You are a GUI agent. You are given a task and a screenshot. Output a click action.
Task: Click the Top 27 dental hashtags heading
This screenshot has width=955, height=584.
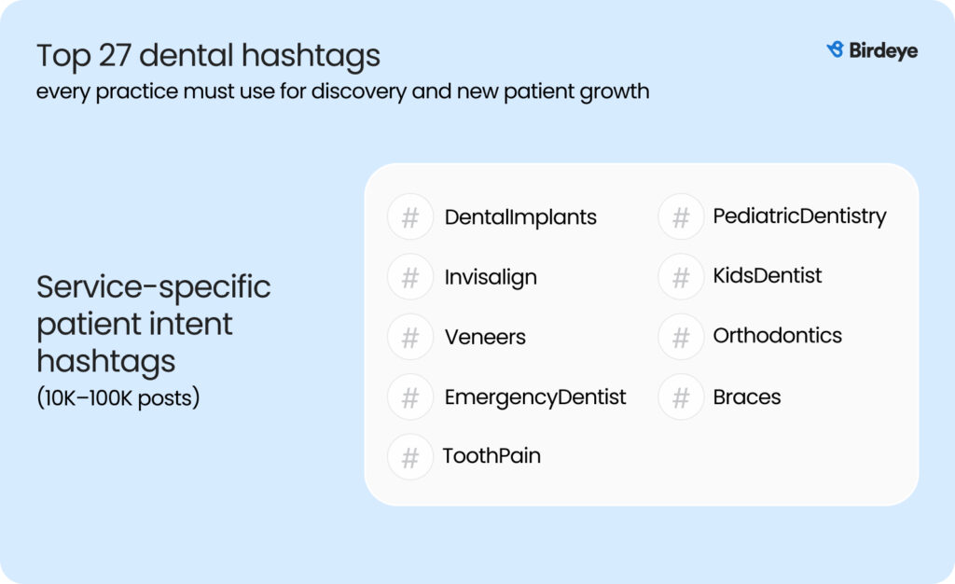click(209, 56)
